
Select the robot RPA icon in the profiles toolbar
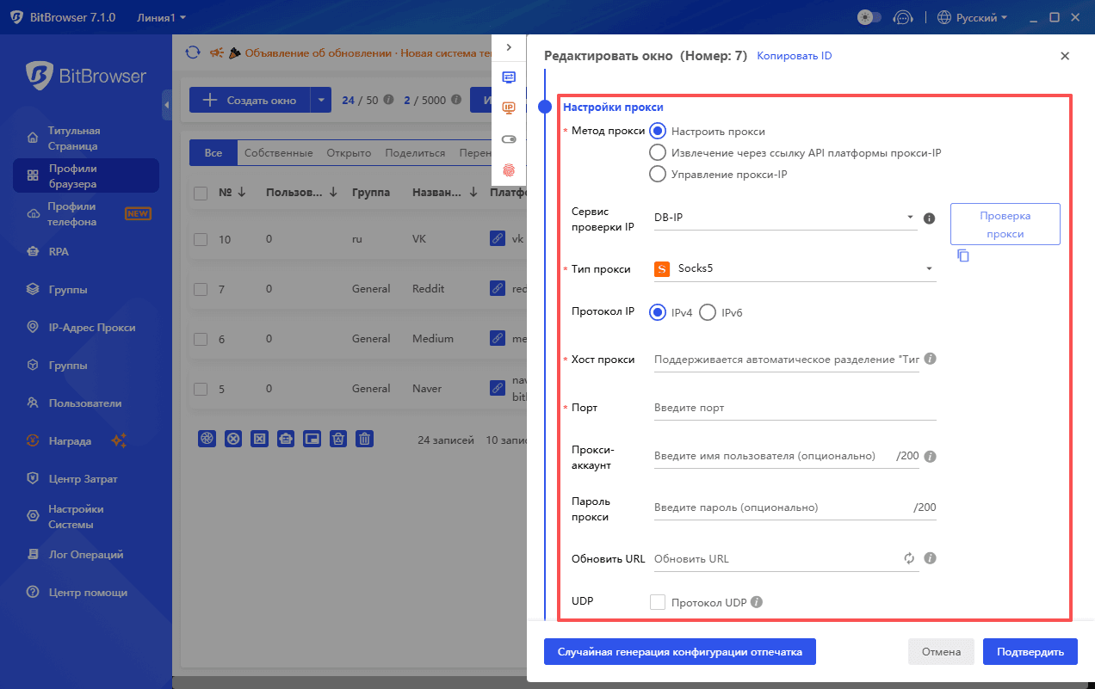[286, 439]
